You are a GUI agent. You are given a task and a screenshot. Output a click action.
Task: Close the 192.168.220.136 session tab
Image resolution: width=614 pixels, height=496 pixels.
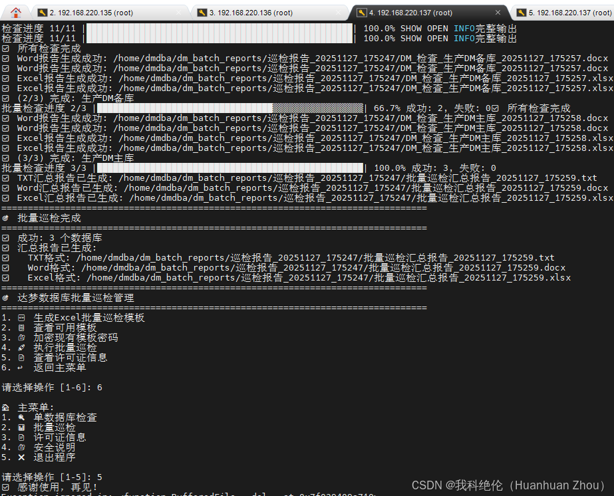click(339, 13)
